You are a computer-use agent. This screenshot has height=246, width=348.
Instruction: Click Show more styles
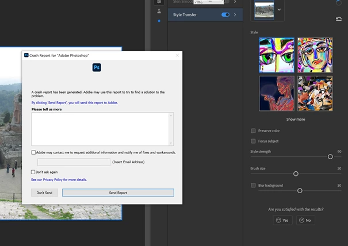296,120
